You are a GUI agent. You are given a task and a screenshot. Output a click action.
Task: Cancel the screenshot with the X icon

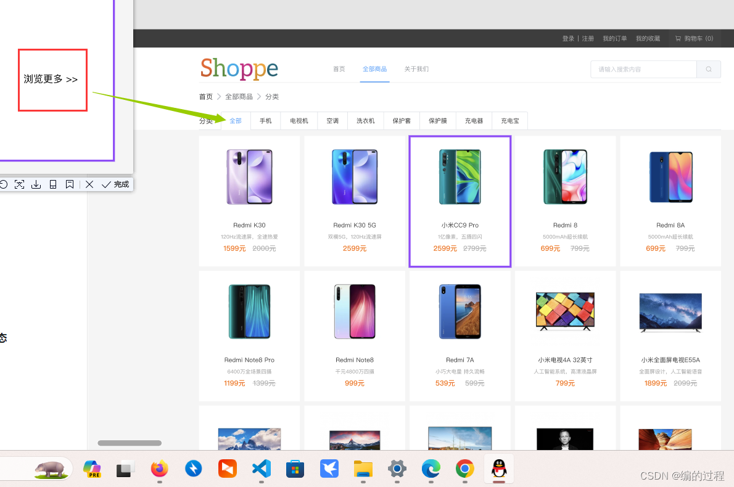89,184
